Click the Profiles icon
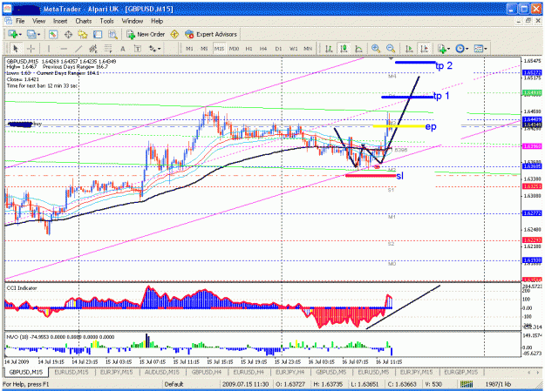Screen dimensions: 545x391 tap(31, 34)
